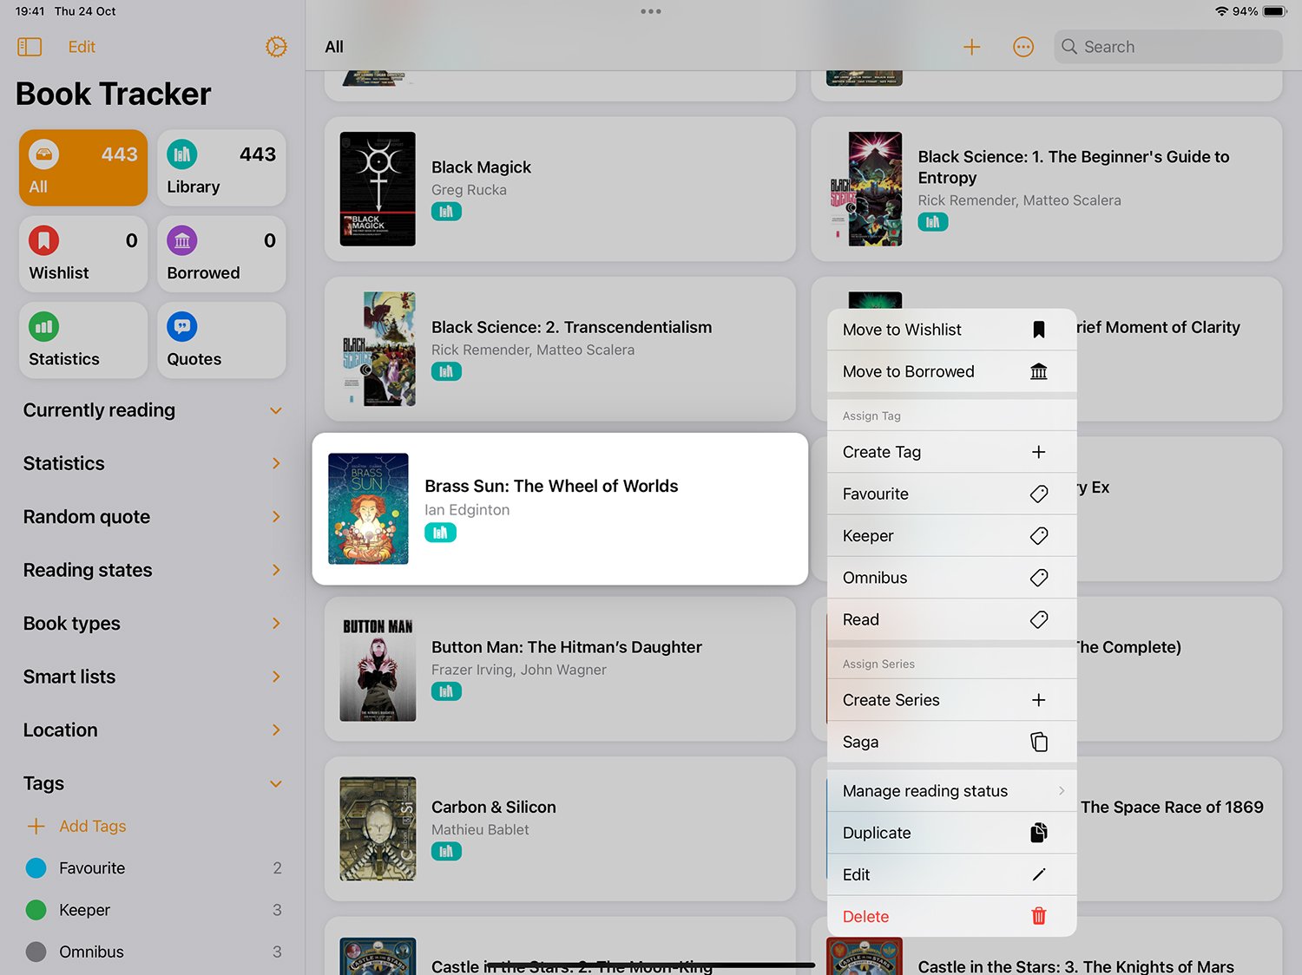The image size is (1302, 975).
Task: Select Create Series in menu
Action: coord(952,700)
